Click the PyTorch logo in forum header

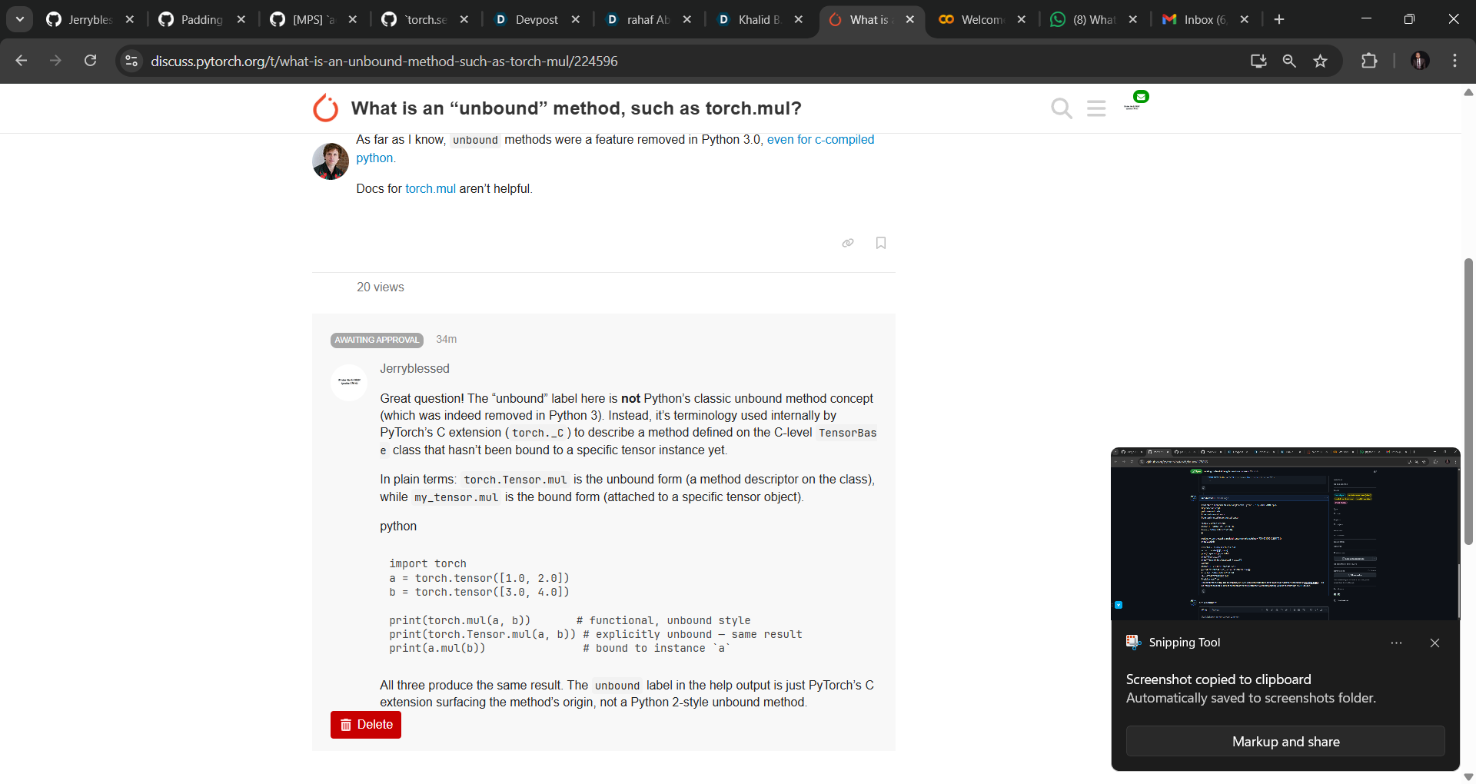click(x=326, y=108)
